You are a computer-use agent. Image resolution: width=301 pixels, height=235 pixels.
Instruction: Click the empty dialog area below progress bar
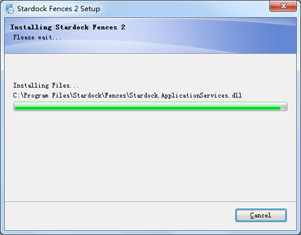point(150,156)
